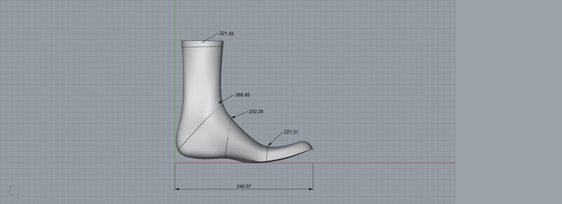Select the top collar curve of the model
Image resolution: width=562 pixels, height=204 pixels.
[202, 47]
